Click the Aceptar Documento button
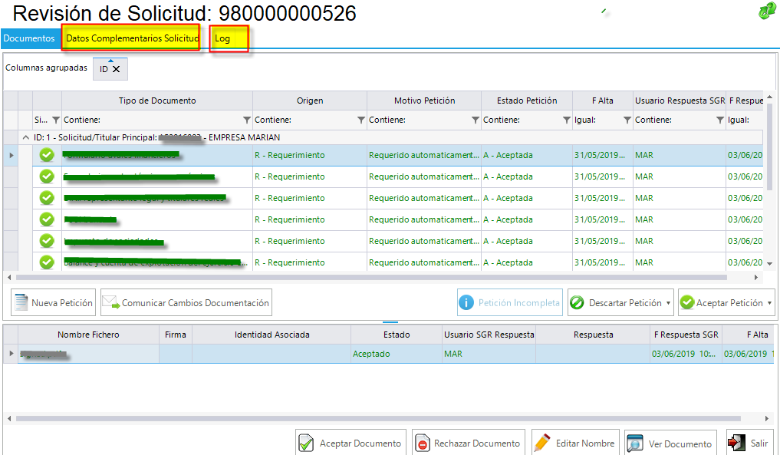 pos(351,443)
